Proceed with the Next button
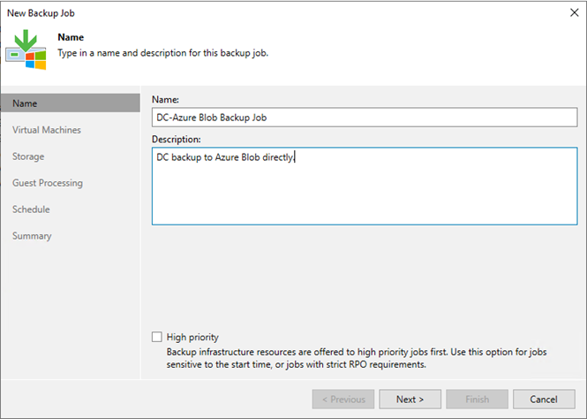This screenshot has width=587, height=419. (x=410, y=400)
